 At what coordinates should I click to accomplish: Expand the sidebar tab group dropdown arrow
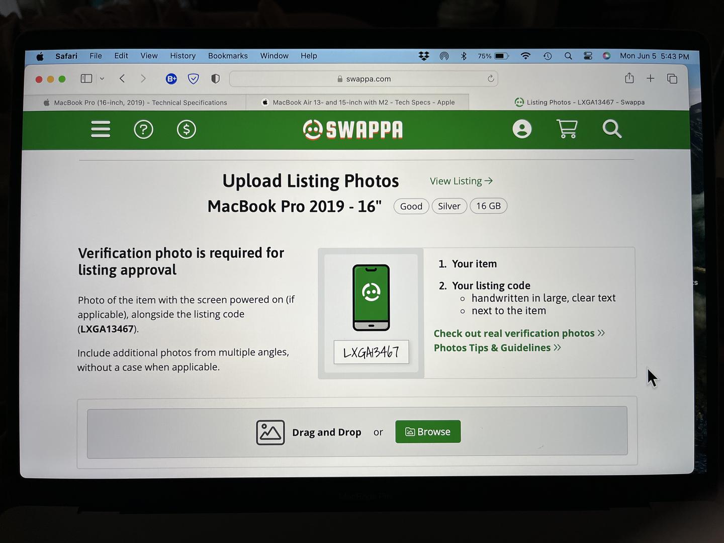click(x=102, y=78)
